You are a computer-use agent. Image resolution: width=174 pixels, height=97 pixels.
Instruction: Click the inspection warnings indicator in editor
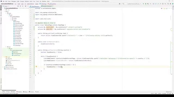click(165, 8)
